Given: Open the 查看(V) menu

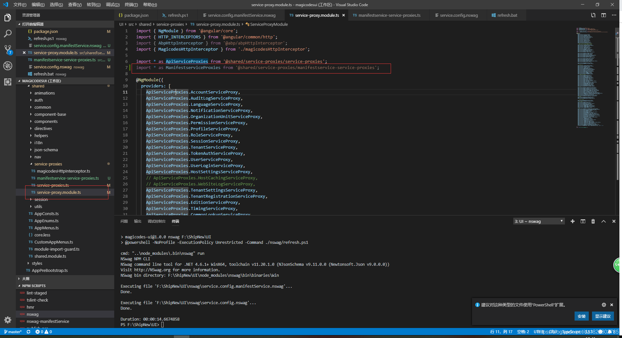Looking at the screenshot, I should pos(75,5).
